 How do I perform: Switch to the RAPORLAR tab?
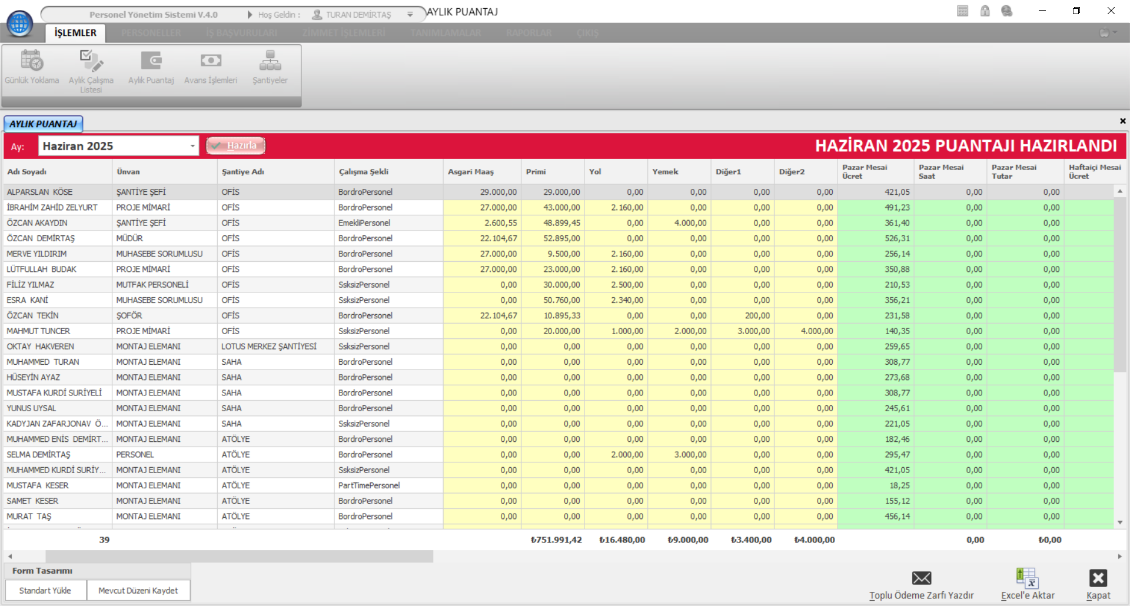(529, 33)
